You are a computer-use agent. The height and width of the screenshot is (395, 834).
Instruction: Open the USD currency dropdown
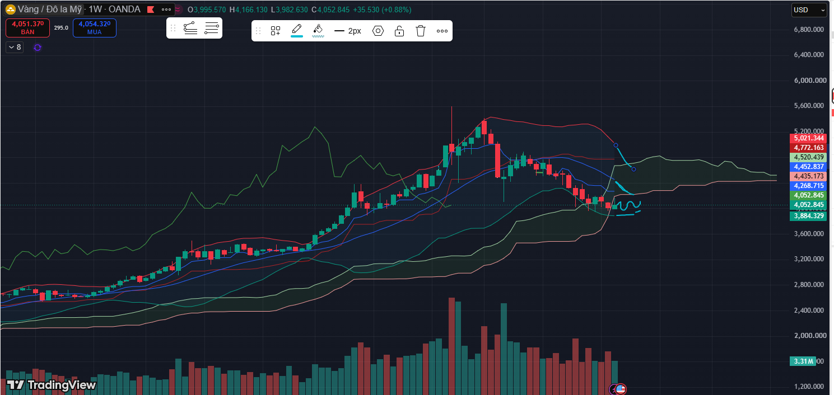(809, 10)
